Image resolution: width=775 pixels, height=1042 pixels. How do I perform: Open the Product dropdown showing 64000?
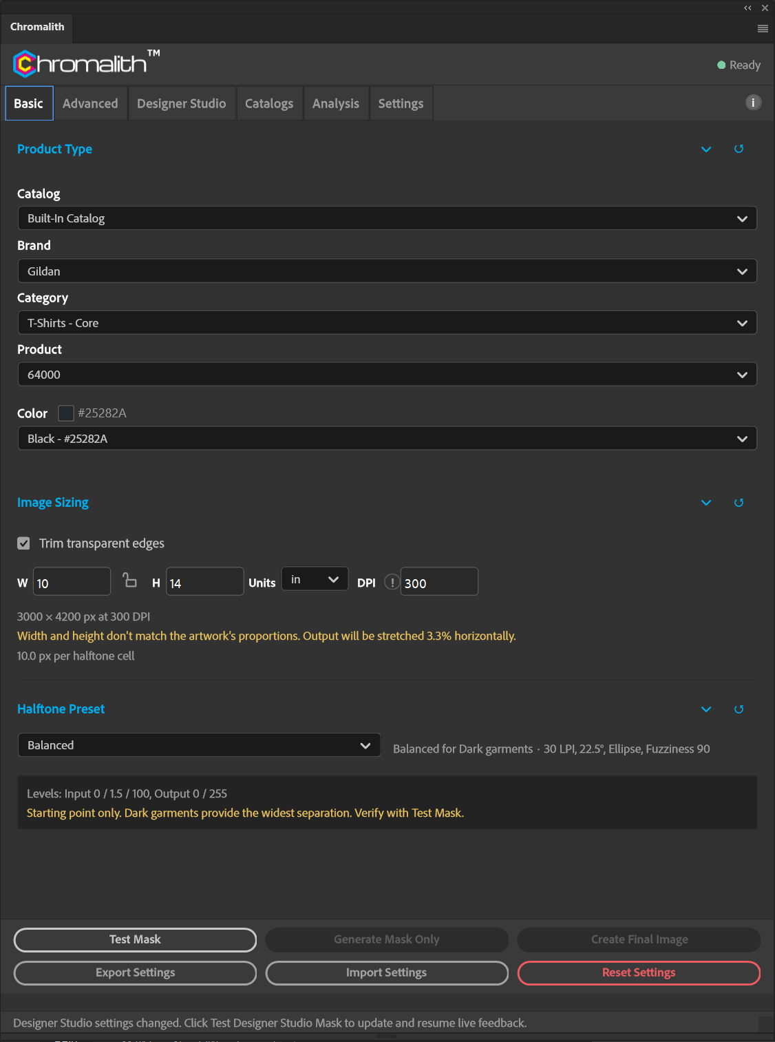point(387,375)
